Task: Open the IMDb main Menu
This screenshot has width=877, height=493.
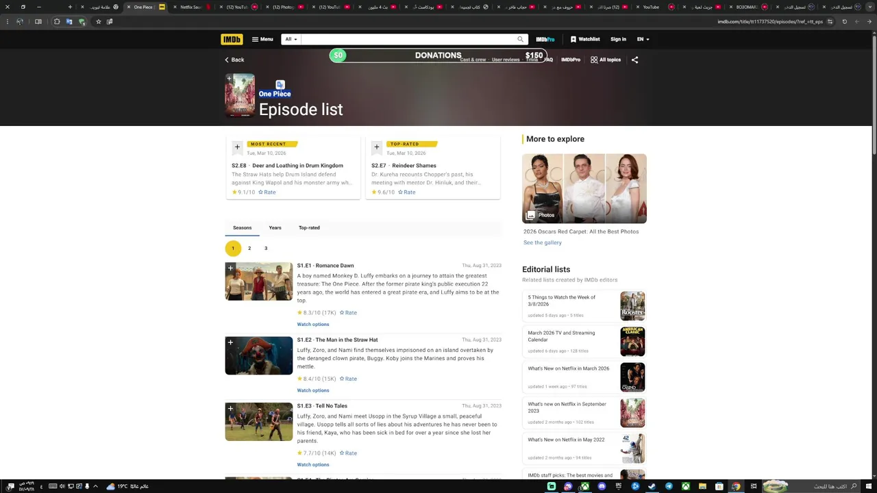Action: 262,39
